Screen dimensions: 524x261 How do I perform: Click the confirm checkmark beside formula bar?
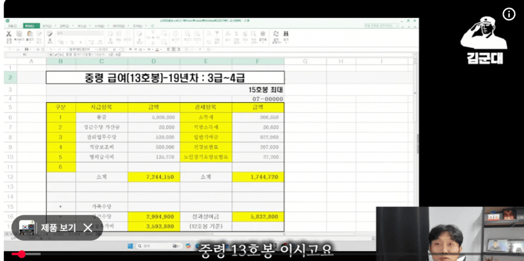56,54
